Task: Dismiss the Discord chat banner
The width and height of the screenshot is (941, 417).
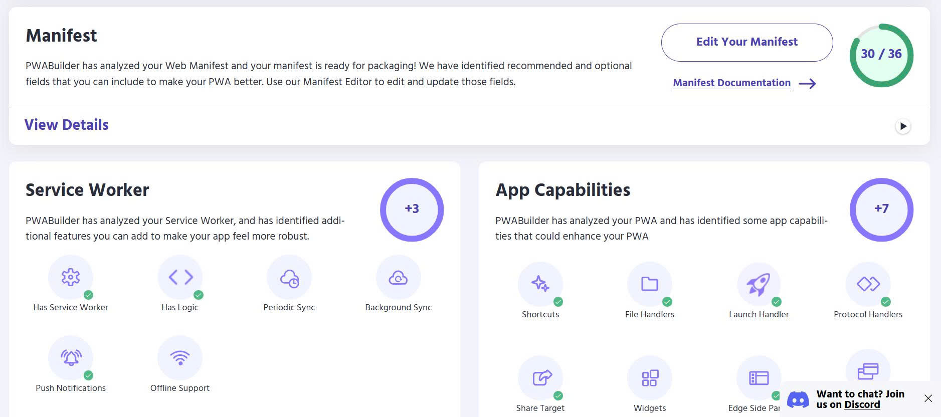Action: (x=928, y=398)
